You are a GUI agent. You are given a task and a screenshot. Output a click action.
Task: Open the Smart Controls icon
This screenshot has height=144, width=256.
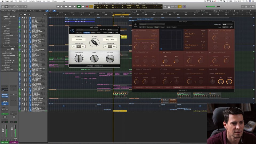pos(18,7)
